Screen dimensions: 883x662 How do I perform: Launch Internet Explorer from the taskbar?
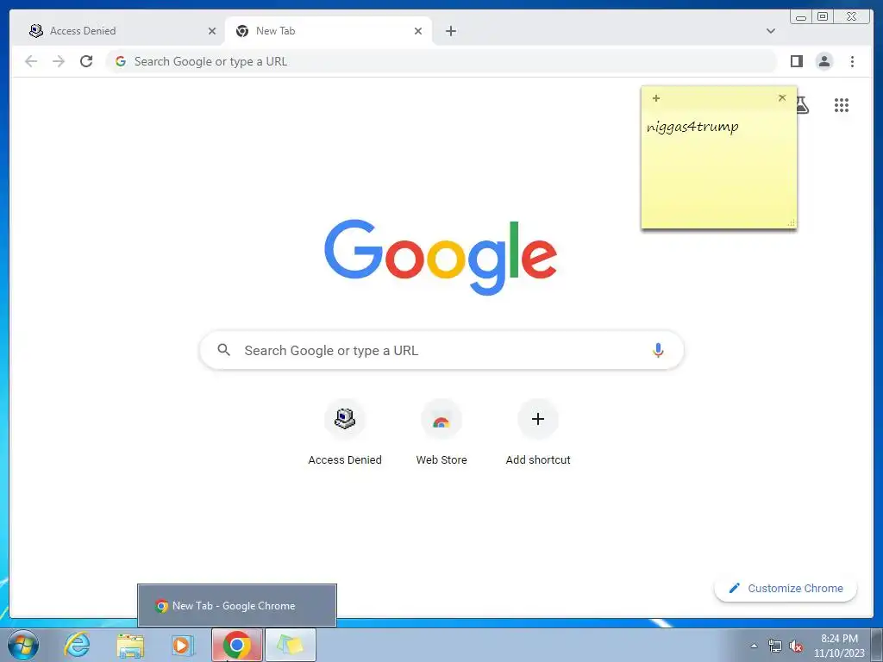pyautogui.click(x=77, y=645)
